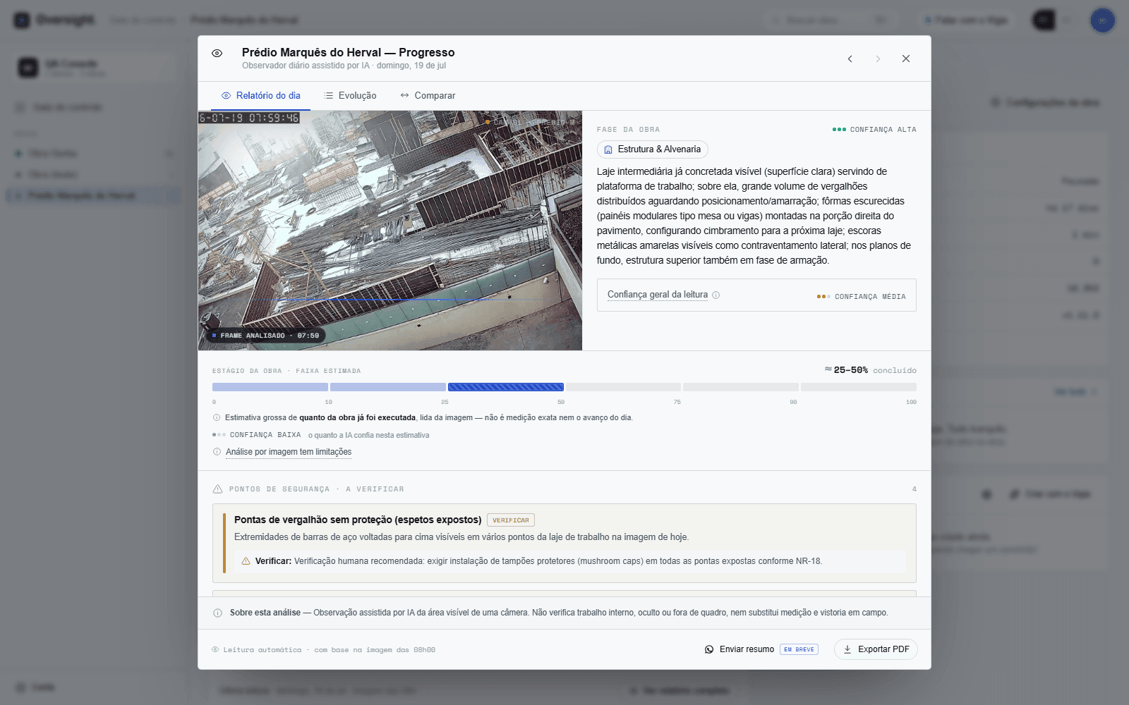Export the report with Exportar PDF
Image resolution: width=1129 pixels, height=705 pixels.
(x=876, y=649)
